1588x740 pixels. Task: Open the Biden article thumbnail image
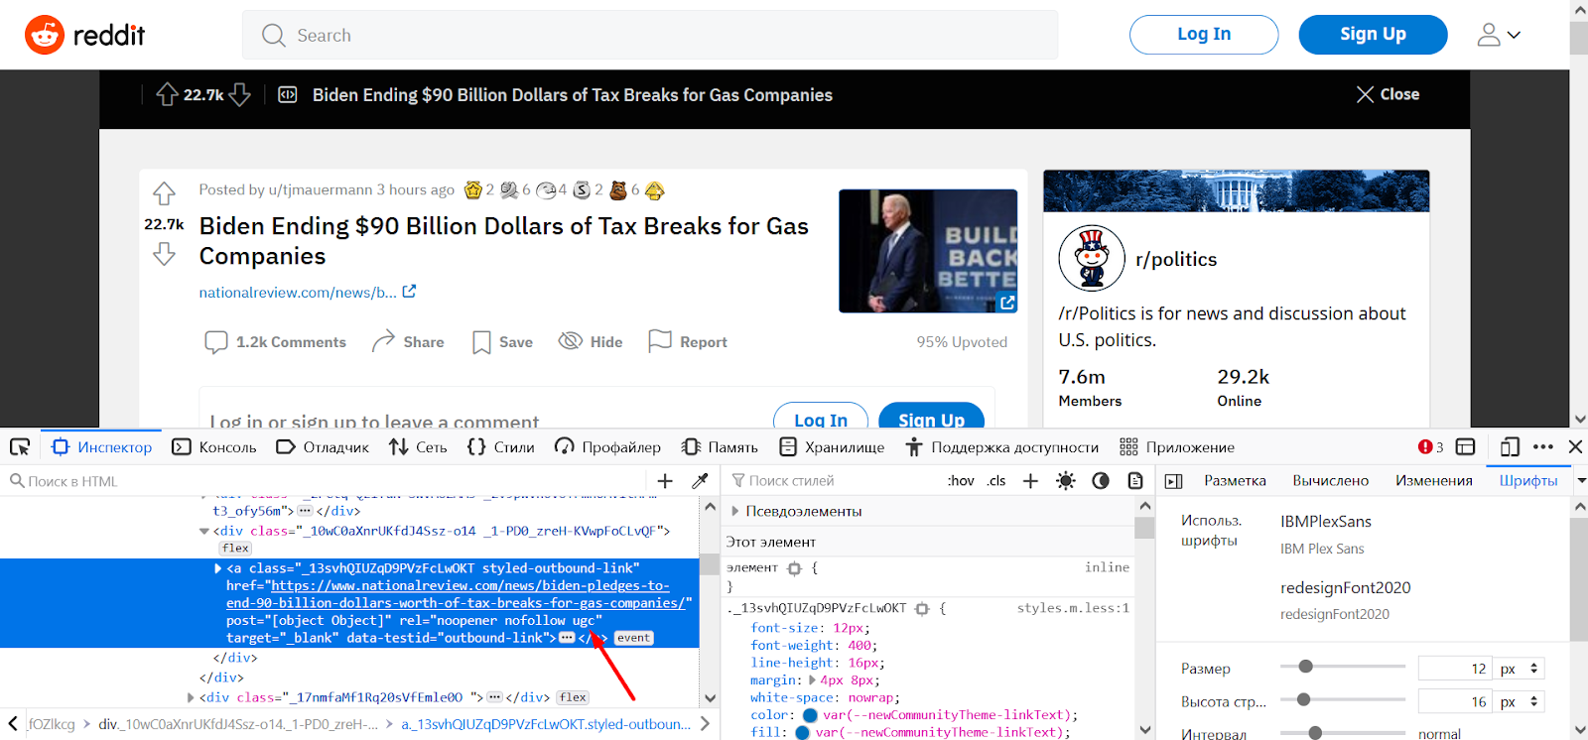928,251
